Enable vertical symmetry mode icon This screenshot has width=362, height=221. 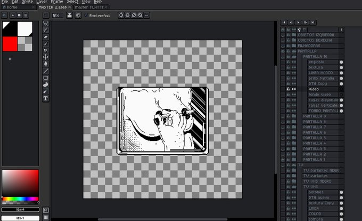127,15
